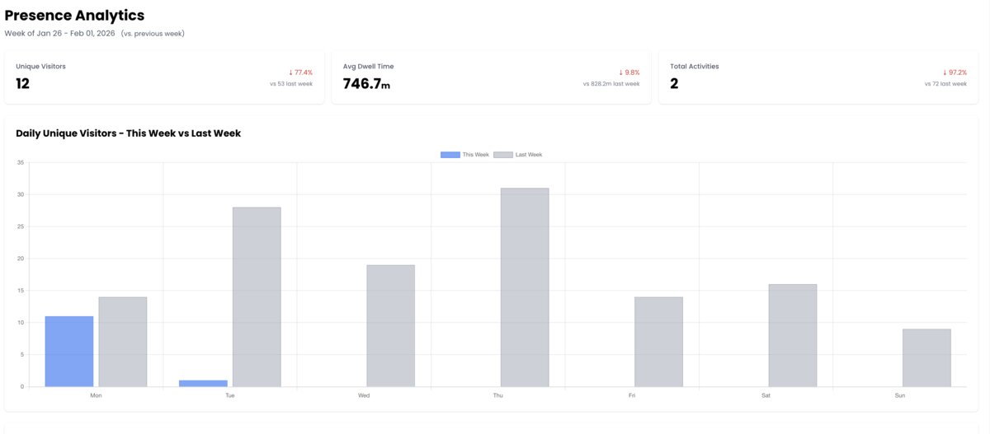Toggle the Last Week legend series
The image size is (990, 434).
[528, 155]
